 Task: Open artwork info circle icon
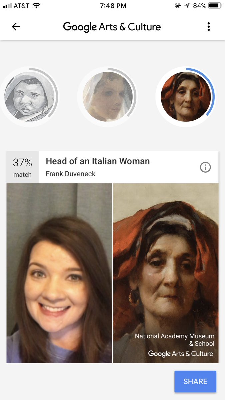click(x=205, y=167)
